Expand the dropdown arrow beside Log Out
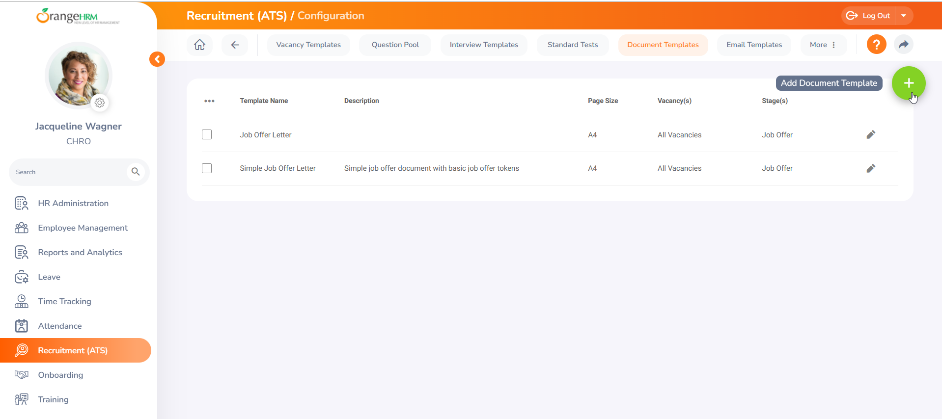942x419 pixels. (904, 16)
